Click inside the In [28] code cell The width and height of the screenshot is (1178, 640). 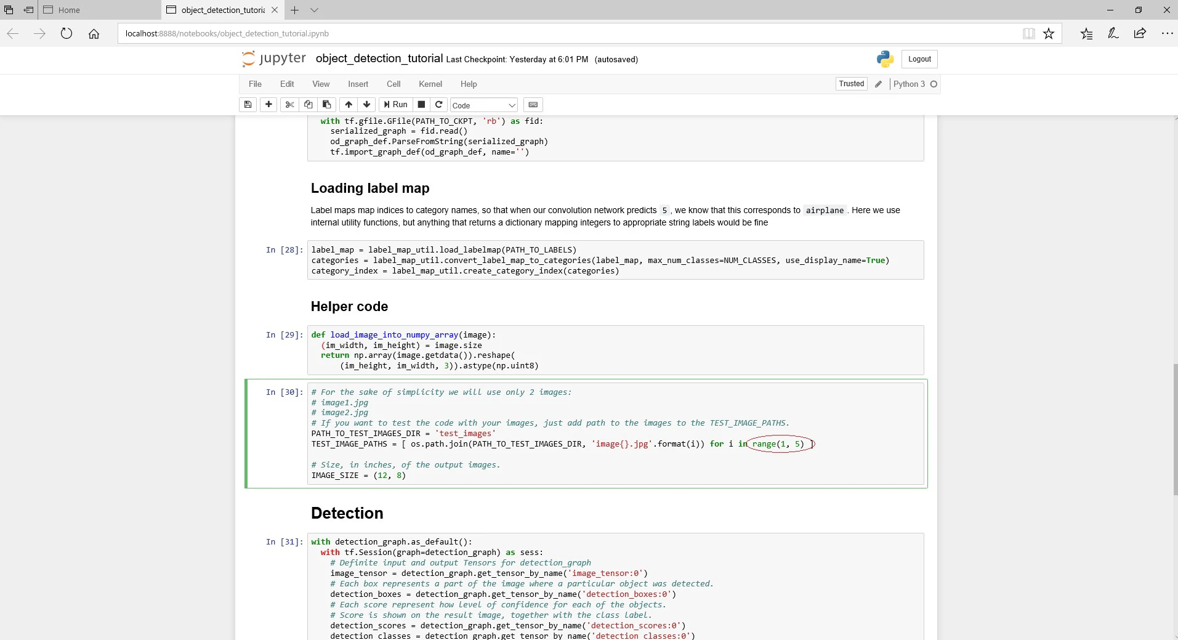pyautogui.click(x=615, y=260)
